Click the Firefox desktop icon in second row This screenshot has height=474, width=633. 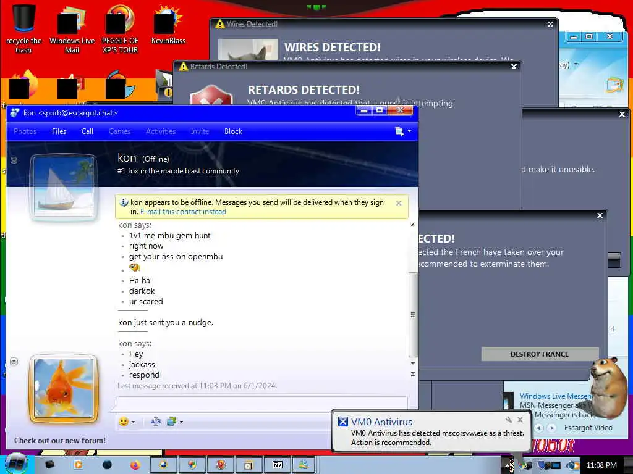pyautogui.click(x=24, y=85)
